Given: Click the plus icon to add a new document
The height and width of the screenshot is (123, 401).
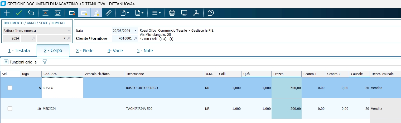Looking at the screenshot, I should point(7,13).
